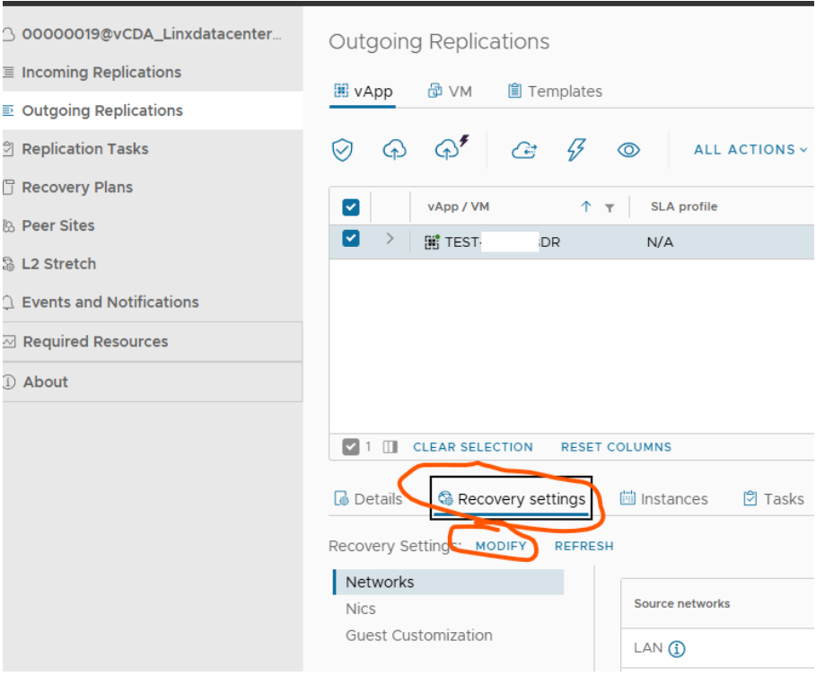
Task: Expand the TEST vApp row chevron
Action: click(390, 239)
